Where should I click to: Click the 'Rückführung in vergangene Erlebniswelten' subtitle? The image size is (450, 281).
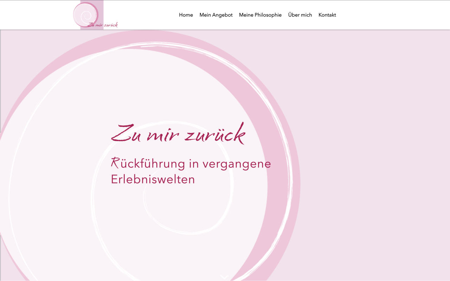tap(191, 171)
